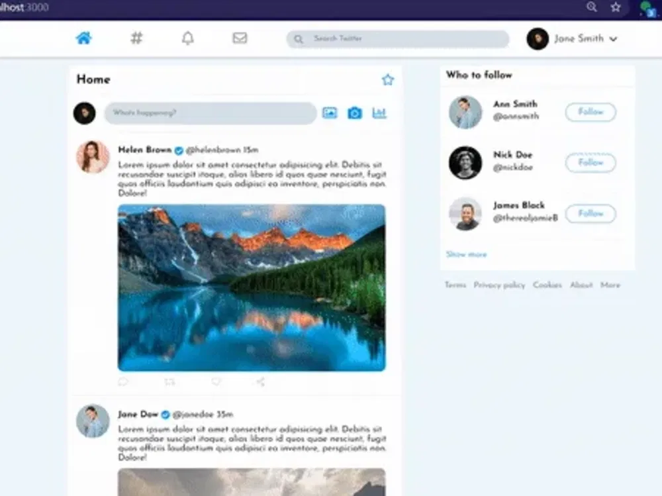This screenshot has width=662, height=496.
Task: Follow Nick Doe
Action: [x=591, y=163]
